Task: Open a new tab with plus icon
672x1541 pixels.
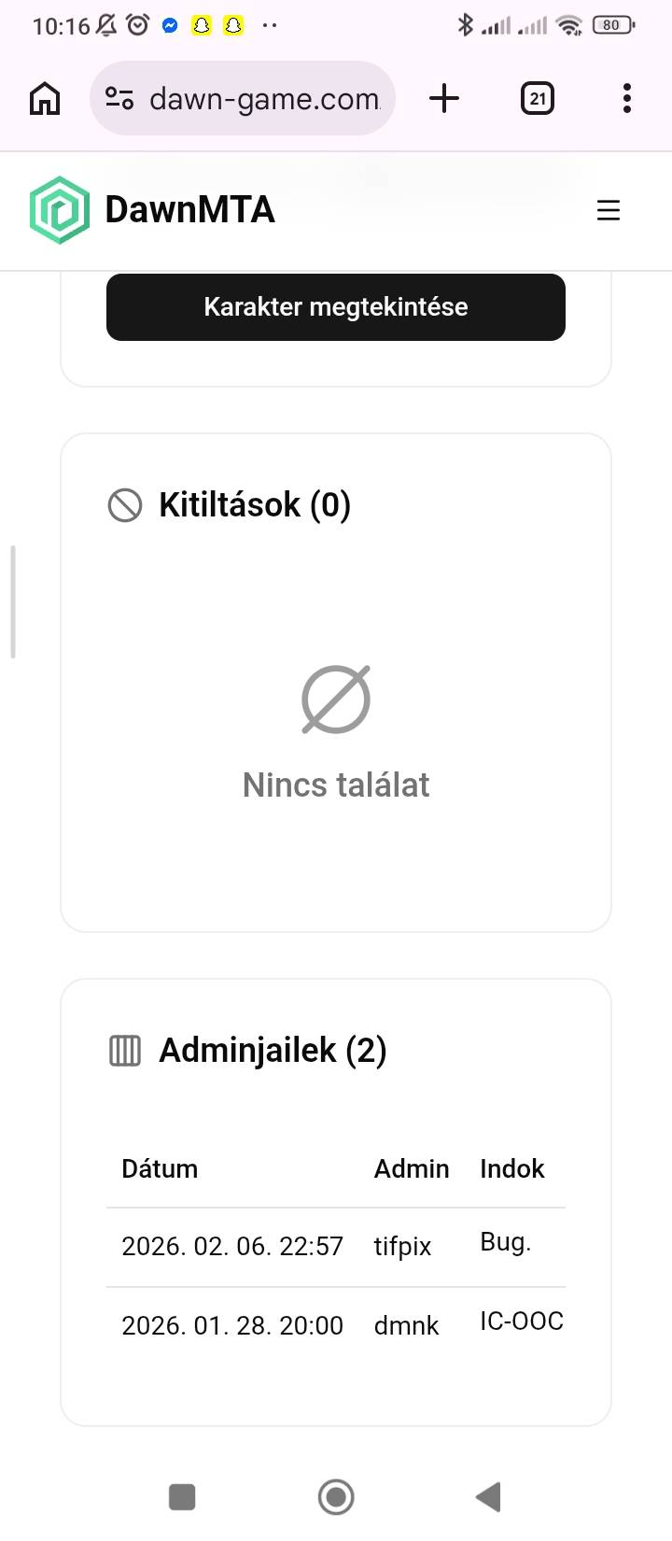Action: pyautogui.click(x=444, y=98)
